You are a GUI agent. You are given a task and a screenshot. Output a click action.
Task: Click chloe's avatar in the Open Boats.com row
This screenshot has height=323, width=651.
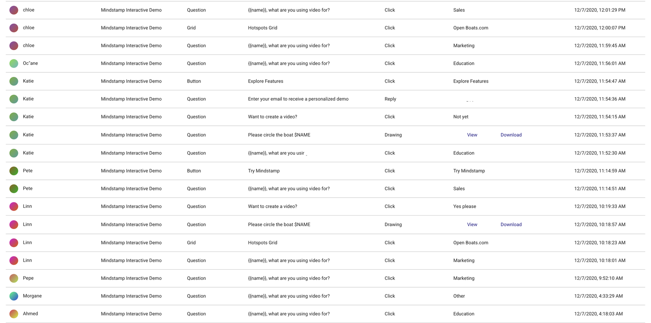(14, 28)
